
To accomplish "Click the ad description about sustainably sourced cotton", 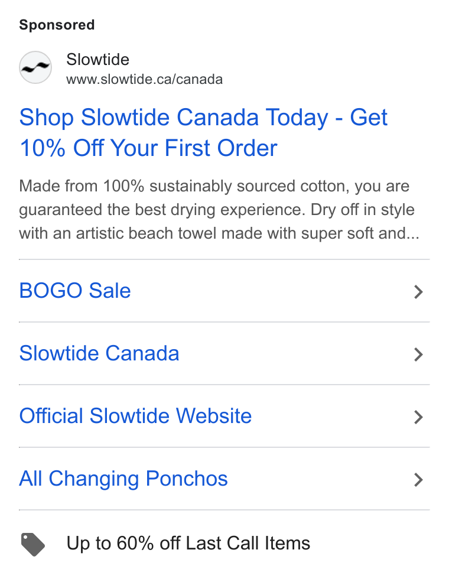I will click(x=219, y=210).
